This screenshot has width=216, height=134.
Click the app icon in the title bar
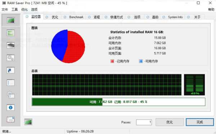pyautogui.click(x=4, y=3)
